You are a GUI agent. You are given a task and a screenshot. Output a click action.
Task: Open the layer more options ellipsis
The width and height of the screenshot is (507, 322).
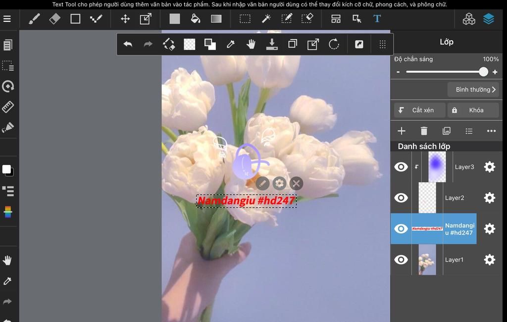pyautogui.click(x=491, y=131)
